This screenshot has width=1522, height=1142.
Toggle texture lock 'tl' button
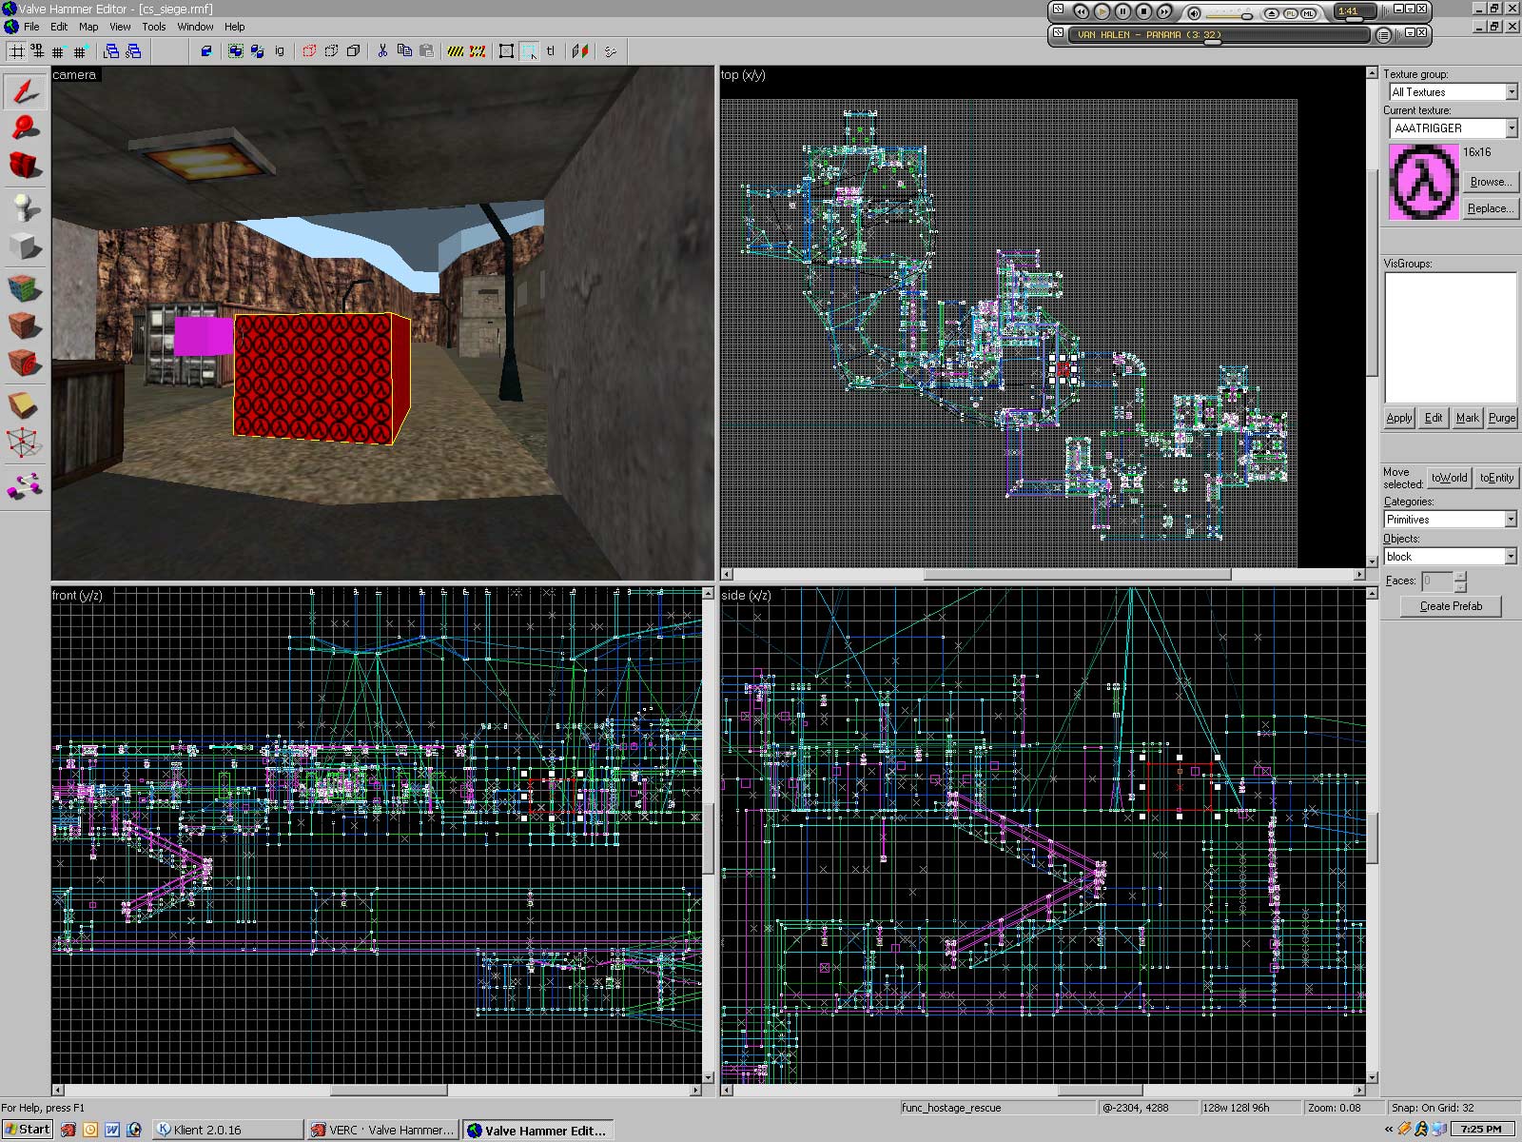click(x=551, y=51)
